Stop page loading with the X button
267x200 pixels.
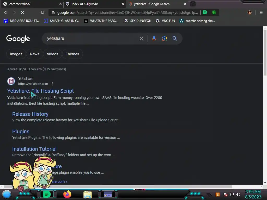(x=22, y=12)
